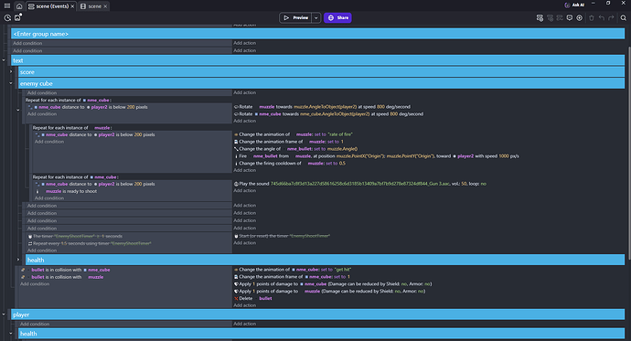Image resolution: width=631 pixels, height=341 pixels.
Task: Edit animation set to "rate of fire" action
Action: point(294,134)
